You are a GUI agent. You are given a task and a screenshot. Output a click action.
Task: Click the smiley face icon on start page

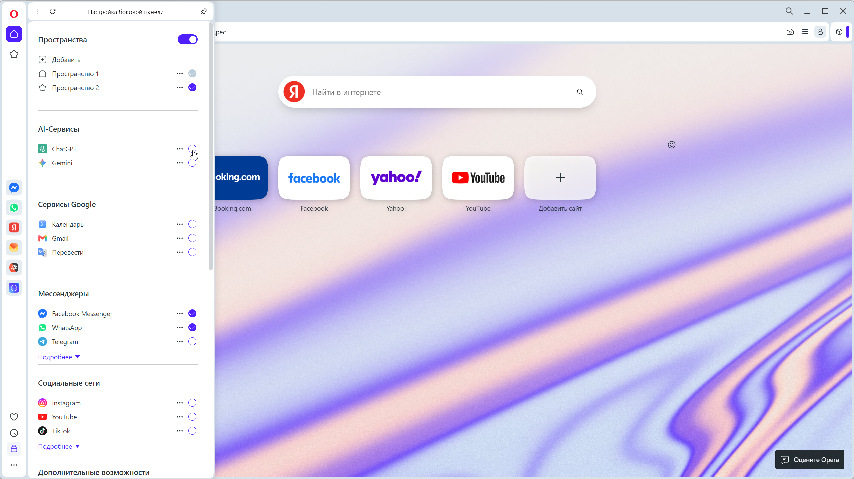[x=672, y=145]
